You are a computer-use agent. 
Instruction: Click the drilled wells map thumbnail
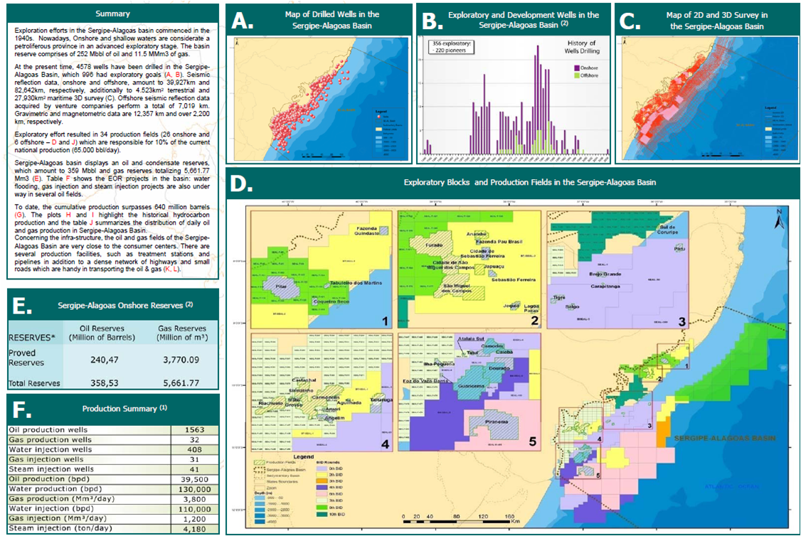pyautogui.click(x=319, y=99)
